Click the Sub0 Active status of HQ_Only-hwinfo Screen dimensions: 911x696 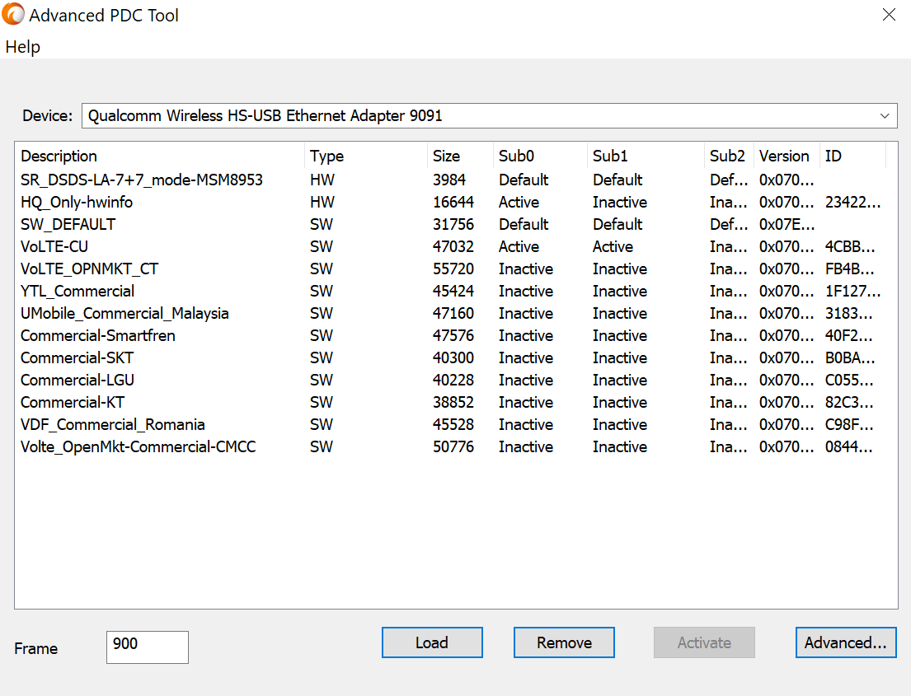(519, 202)
